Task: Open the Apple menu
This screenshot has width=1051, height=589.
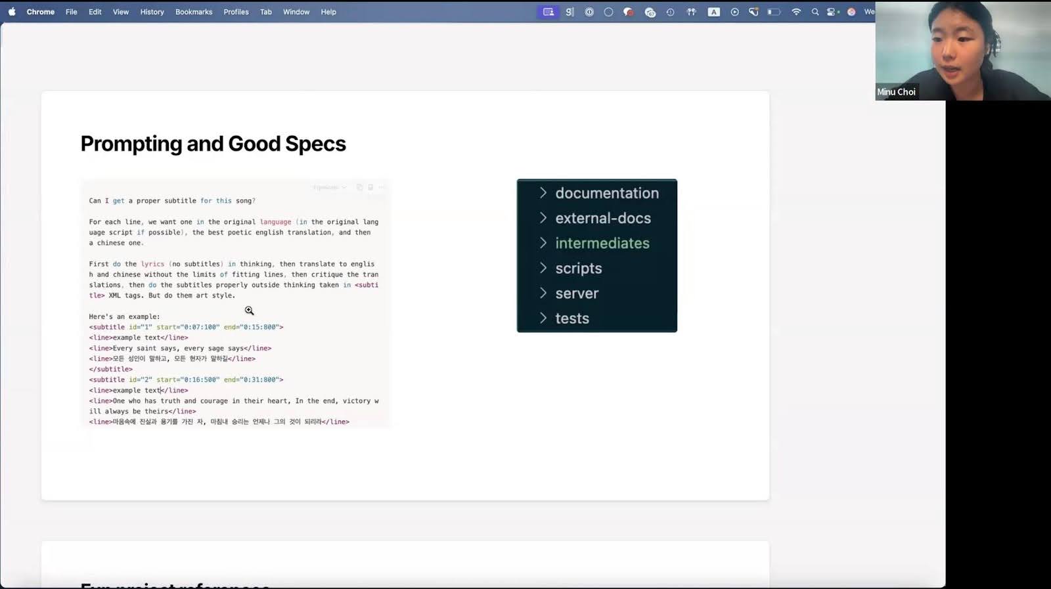Action: (x=12, y=12)
